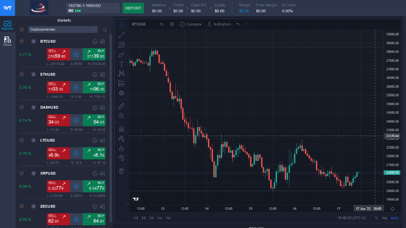Add XRPUSD to favorites
Screen dimensions: 406x228
22,173
